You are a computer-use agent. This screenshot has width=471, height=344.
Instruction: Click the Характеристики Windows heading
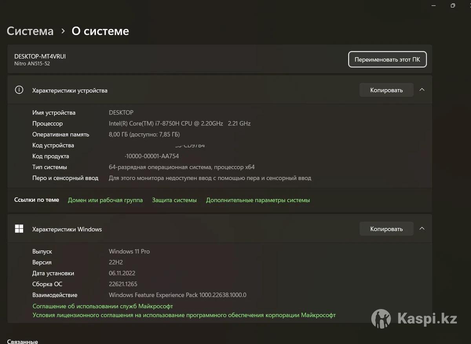pos(67,229)
